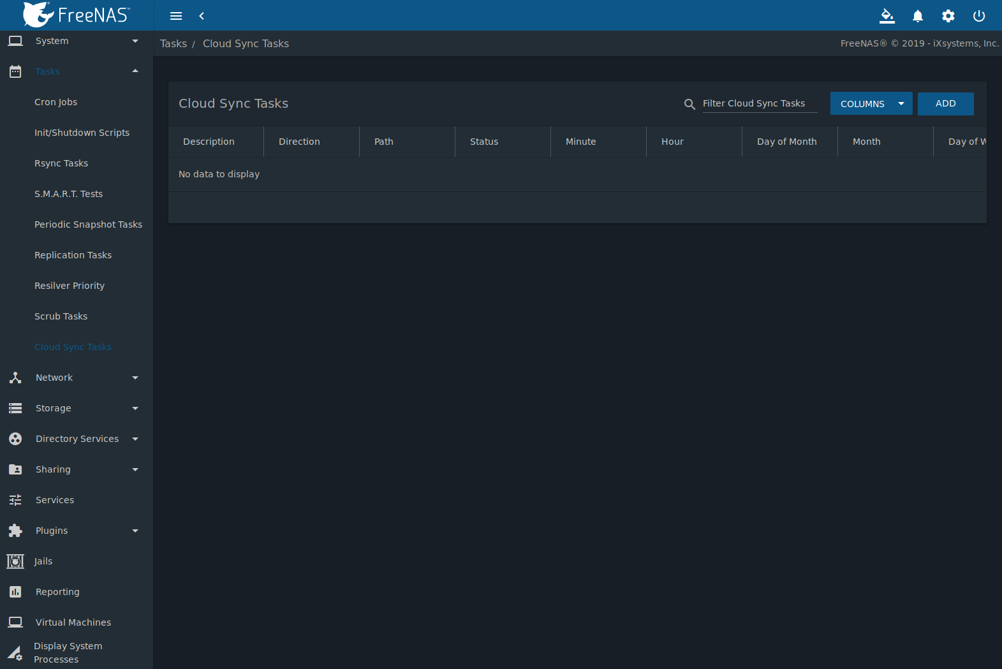Screen dimensions: 1002x669
Task: Sort by the Direction column header
Action: (x=299, y=142)
